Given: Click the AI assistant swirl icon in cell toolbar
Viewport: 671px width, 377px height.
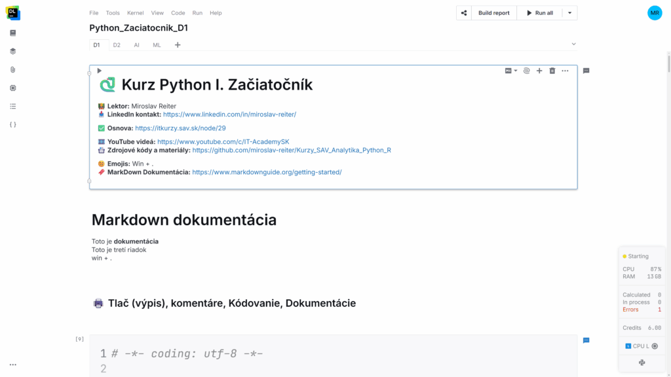Looking at the screenshot, I should [526, 71].
